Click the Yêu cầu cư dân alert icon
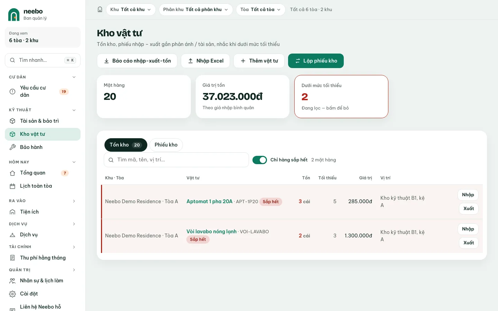The height and width of the screenshot is (311, 498). [12, 92]
